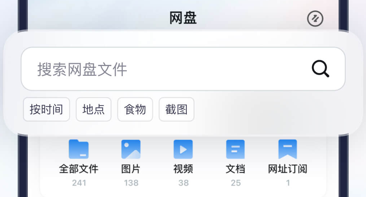Click the round icon beside 网盘 title

pos(315,18)
